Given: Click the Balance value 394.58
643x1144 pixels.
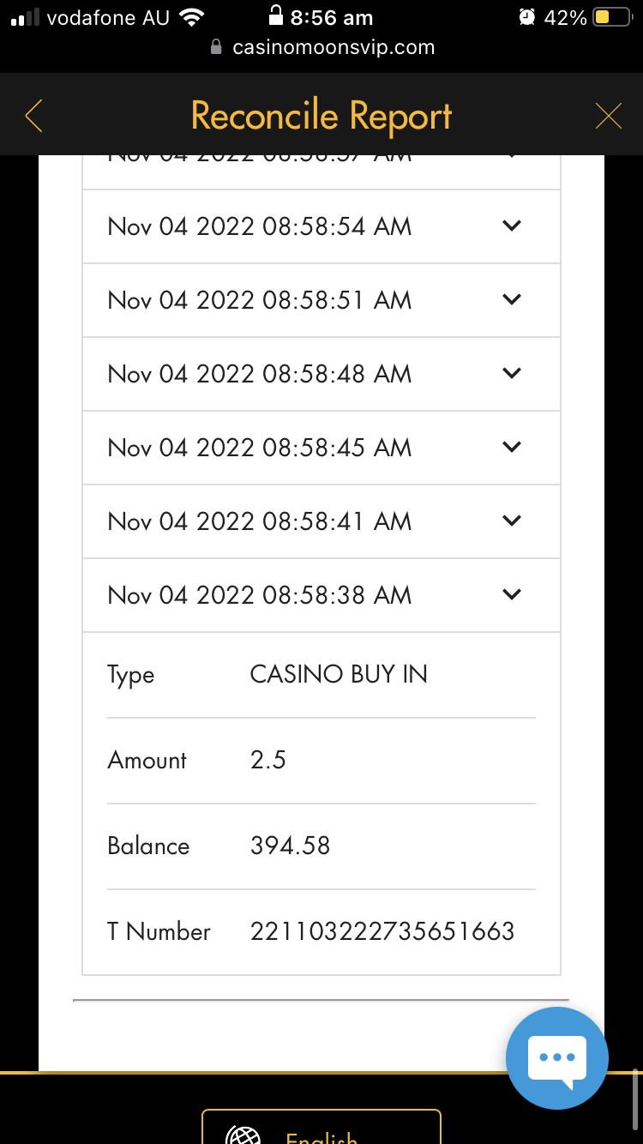Looking at the screenshot, I should [290, 846].
